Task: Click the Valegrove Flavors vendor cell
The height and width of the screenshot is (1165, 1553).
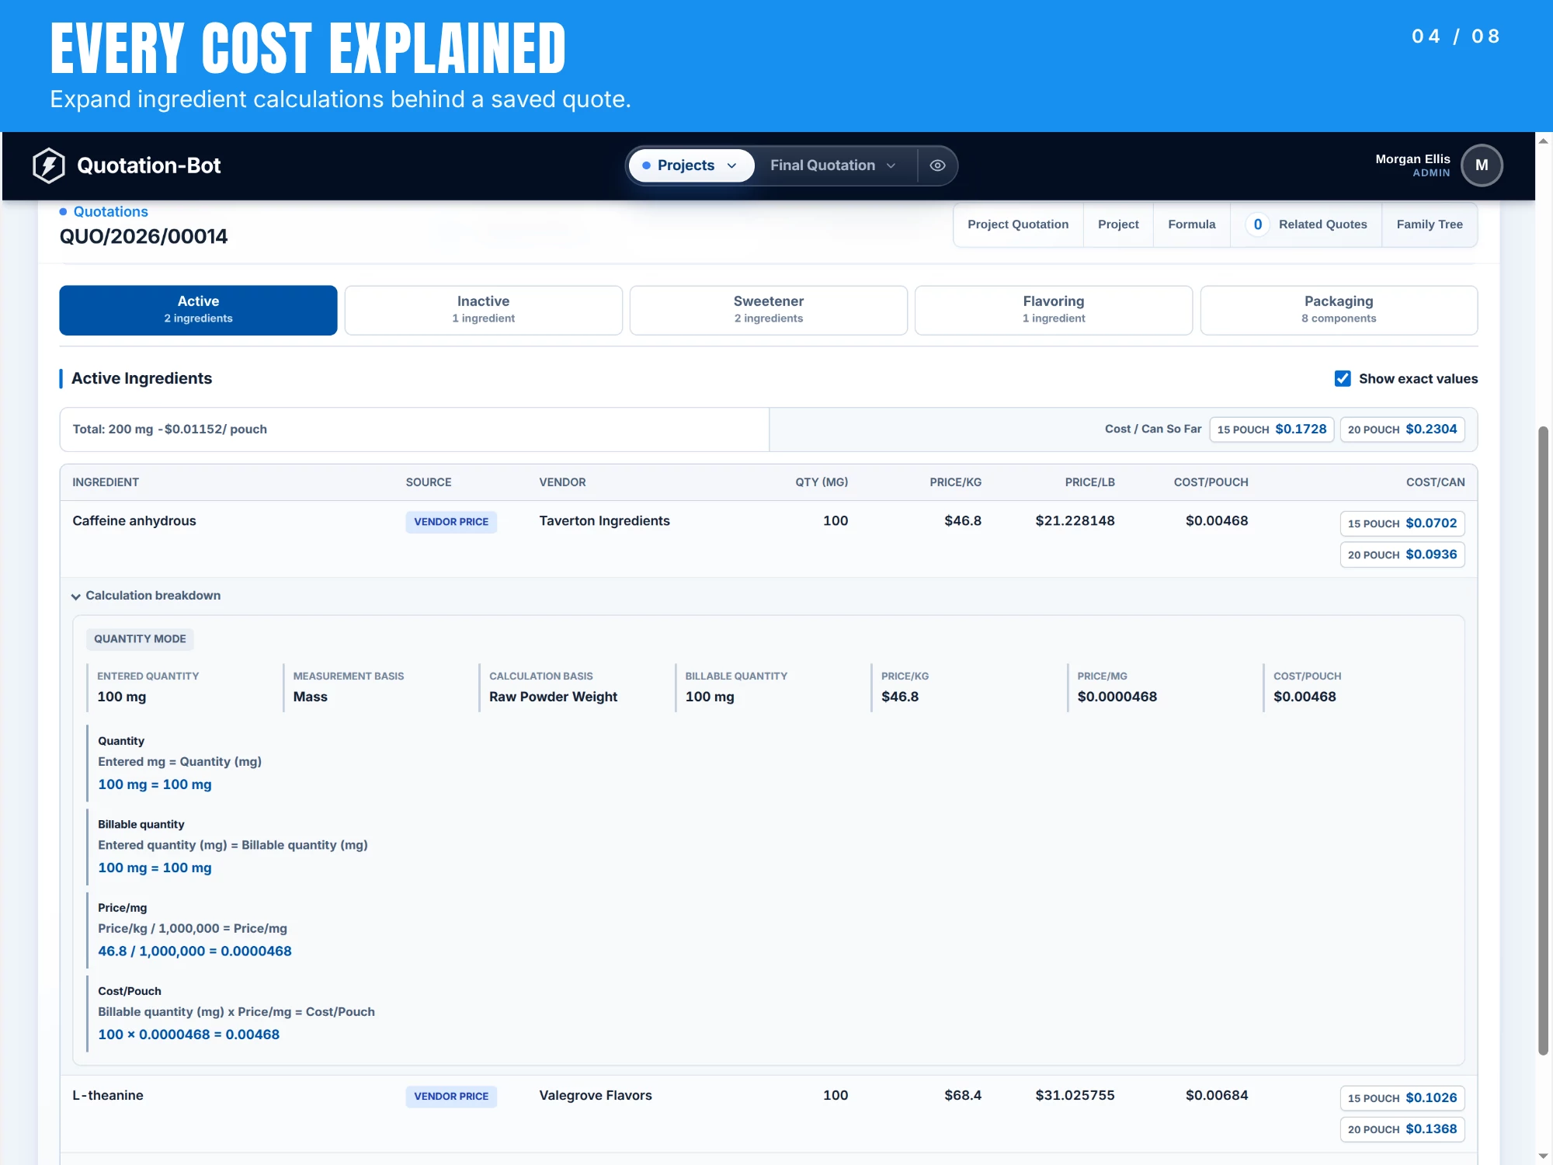Action: coord(596,1096)
